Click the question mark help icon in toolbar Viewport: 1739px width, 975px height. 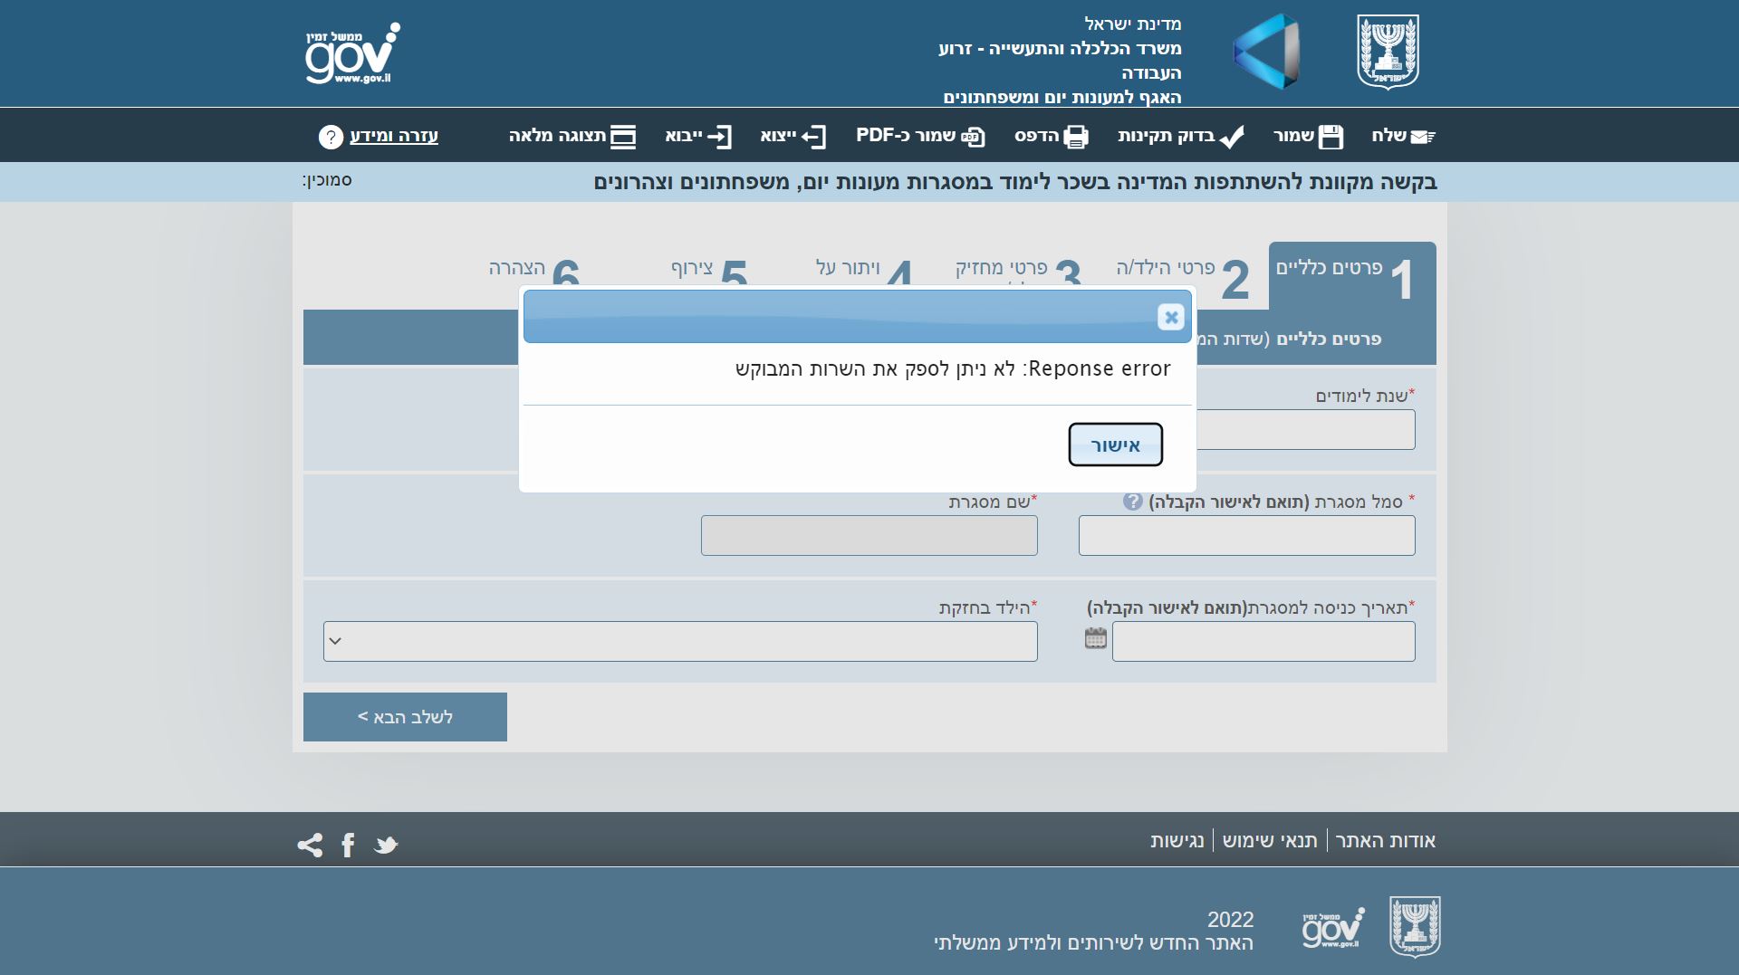pos(331,137)
